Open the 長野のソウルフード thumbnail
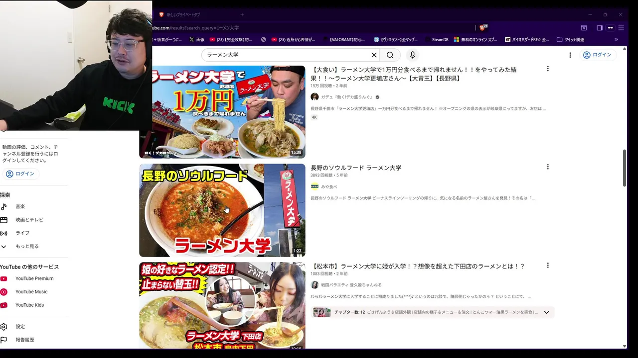This screenshot has height=358, width=638. [x=222, y=210]
